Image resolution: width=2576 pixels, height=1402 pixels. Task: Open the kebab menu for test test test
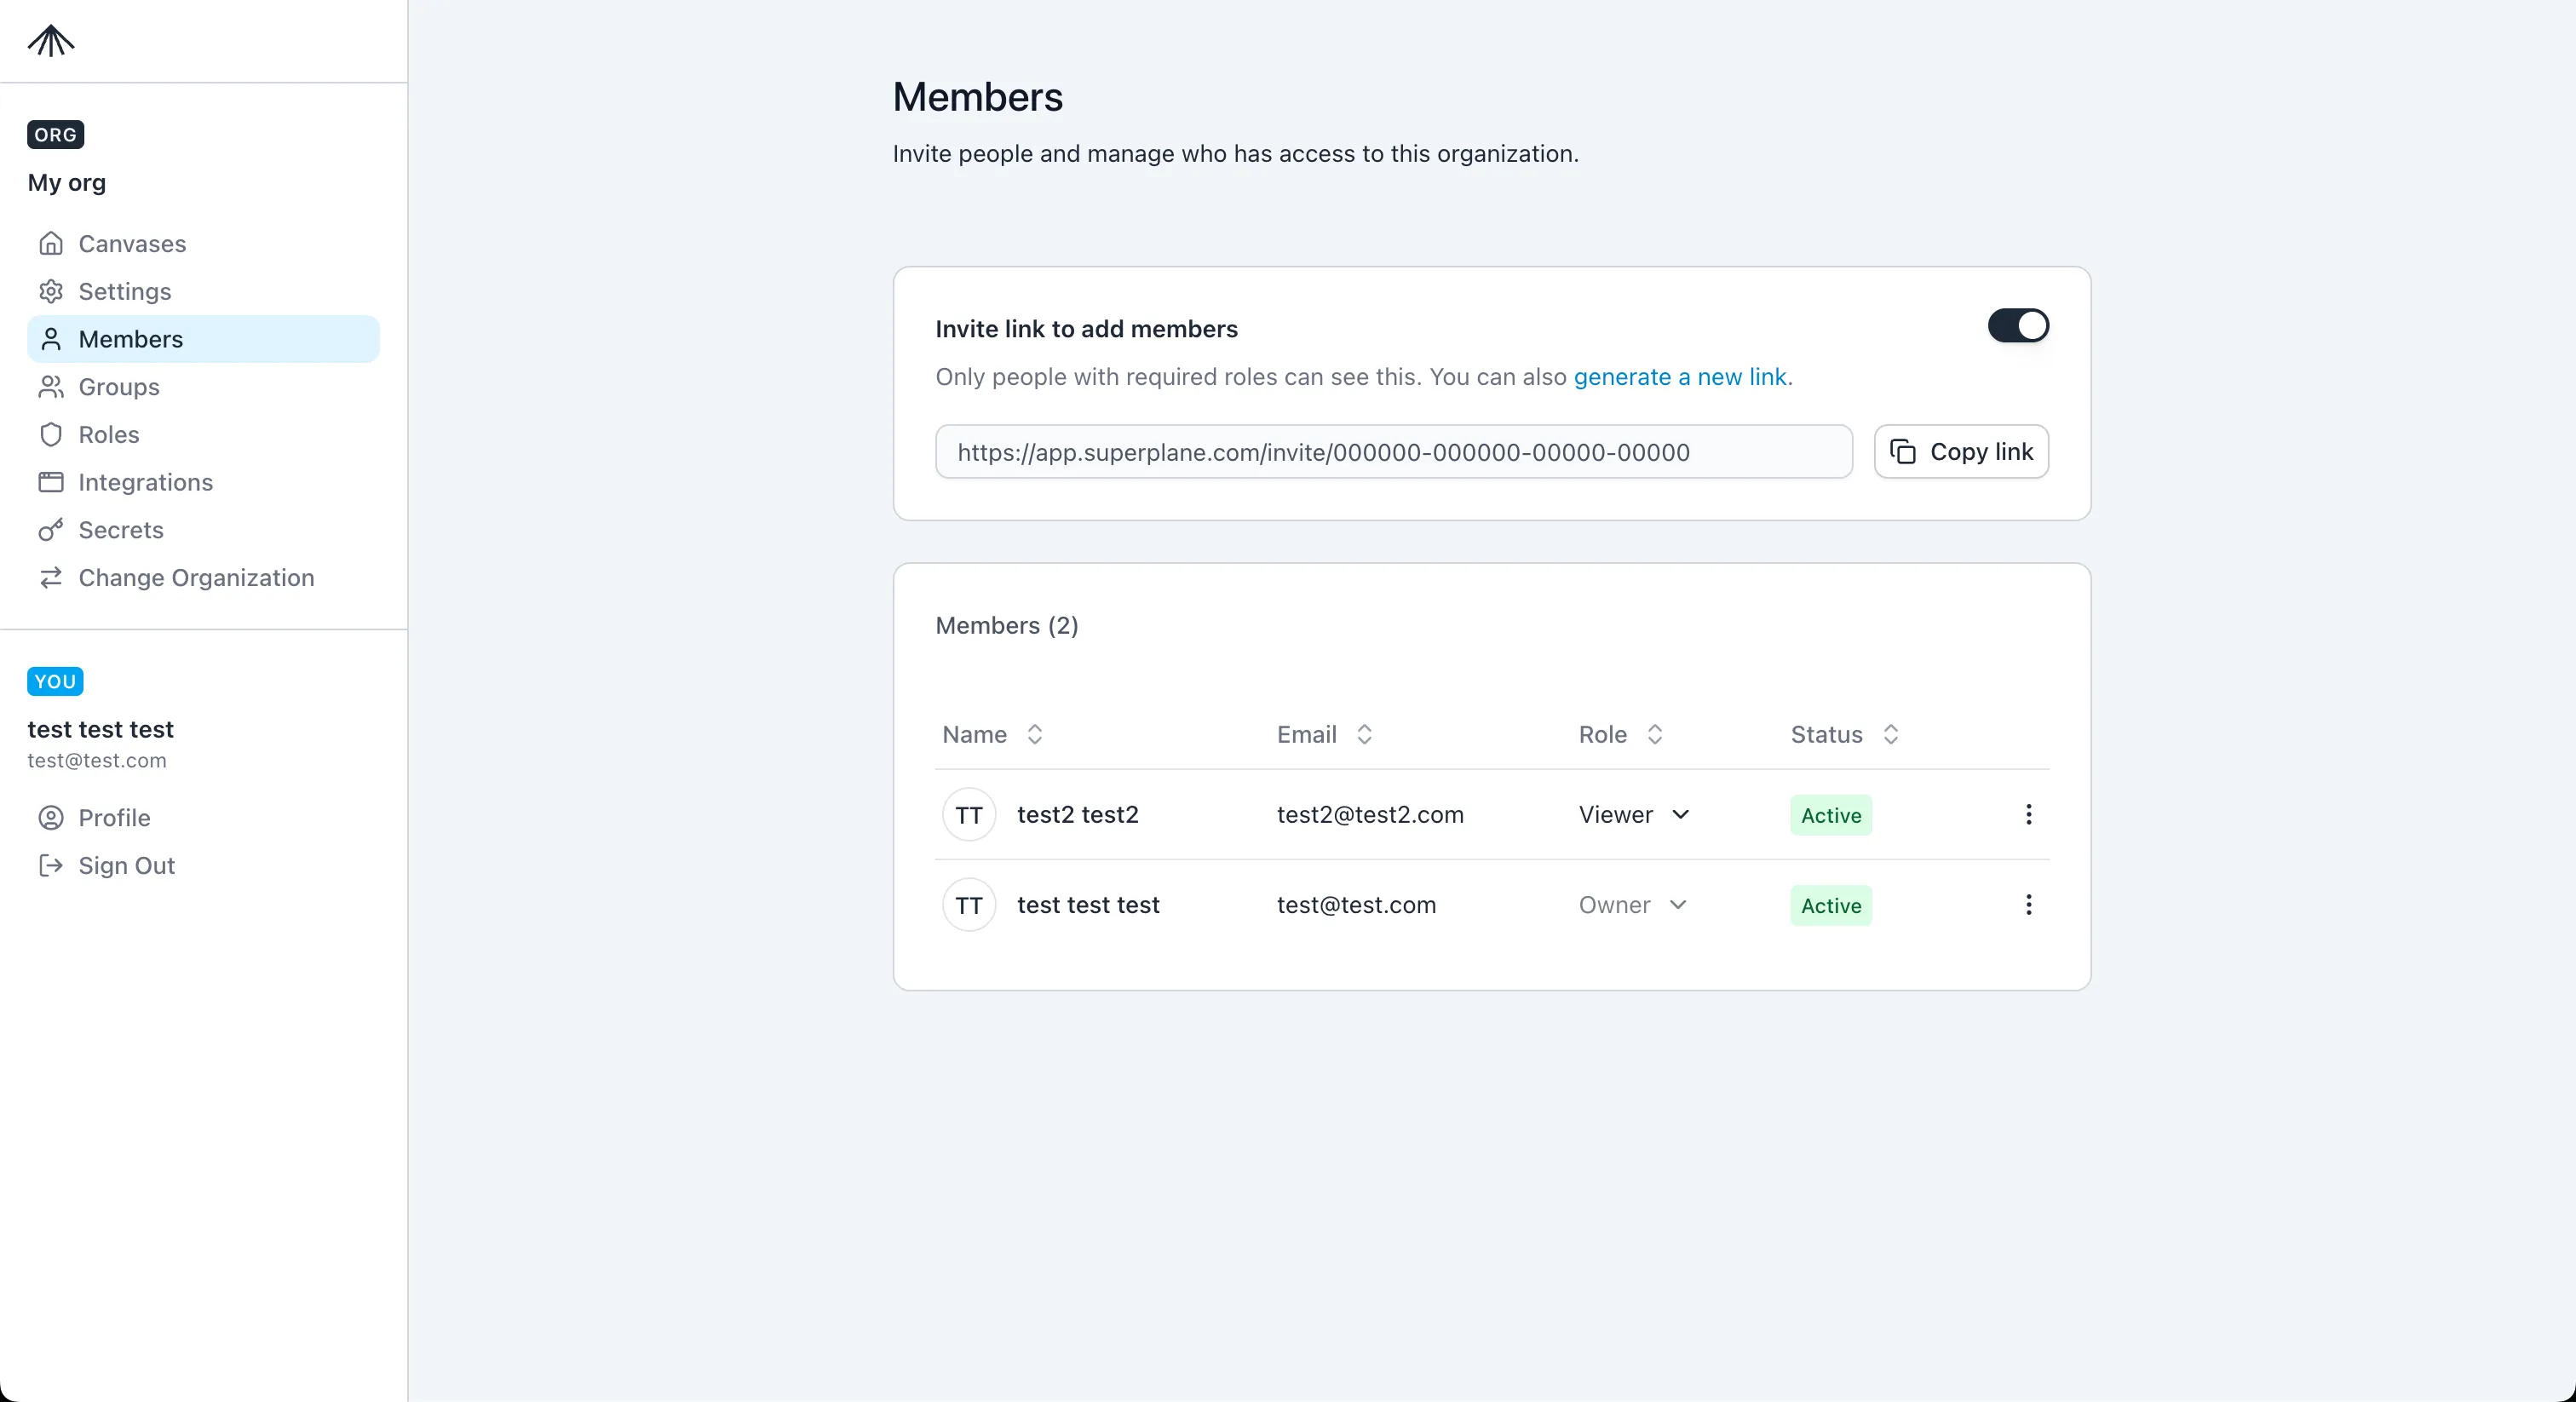[2028, 905]
